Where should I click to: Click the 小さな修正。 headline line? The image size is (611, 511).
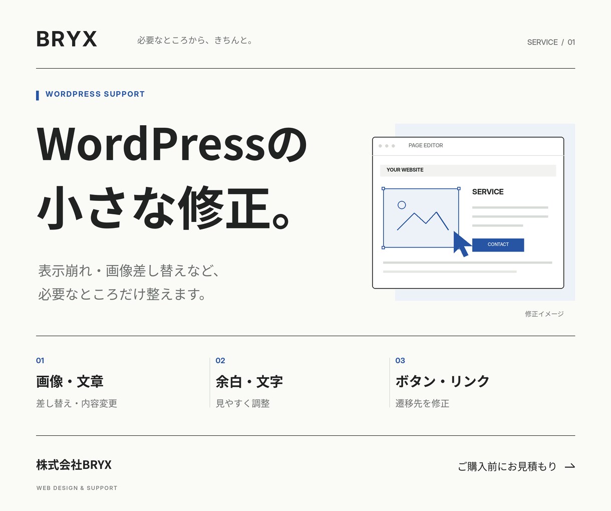[x=164, y=207]
